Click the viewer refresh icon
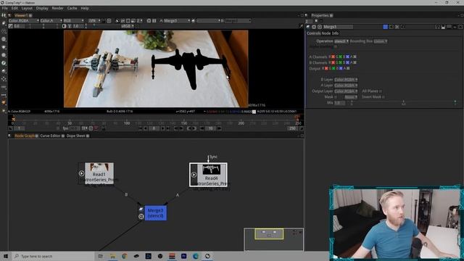 [x=149, y=21]
